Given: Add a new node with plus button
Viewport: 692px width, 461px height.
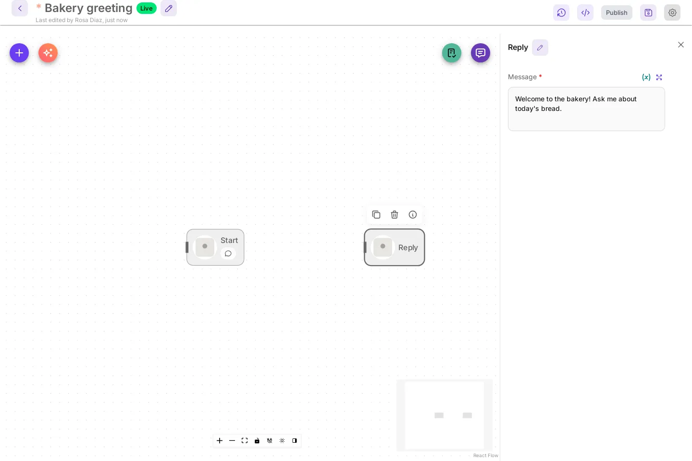Looking at the screenshot, I should 19,53.
